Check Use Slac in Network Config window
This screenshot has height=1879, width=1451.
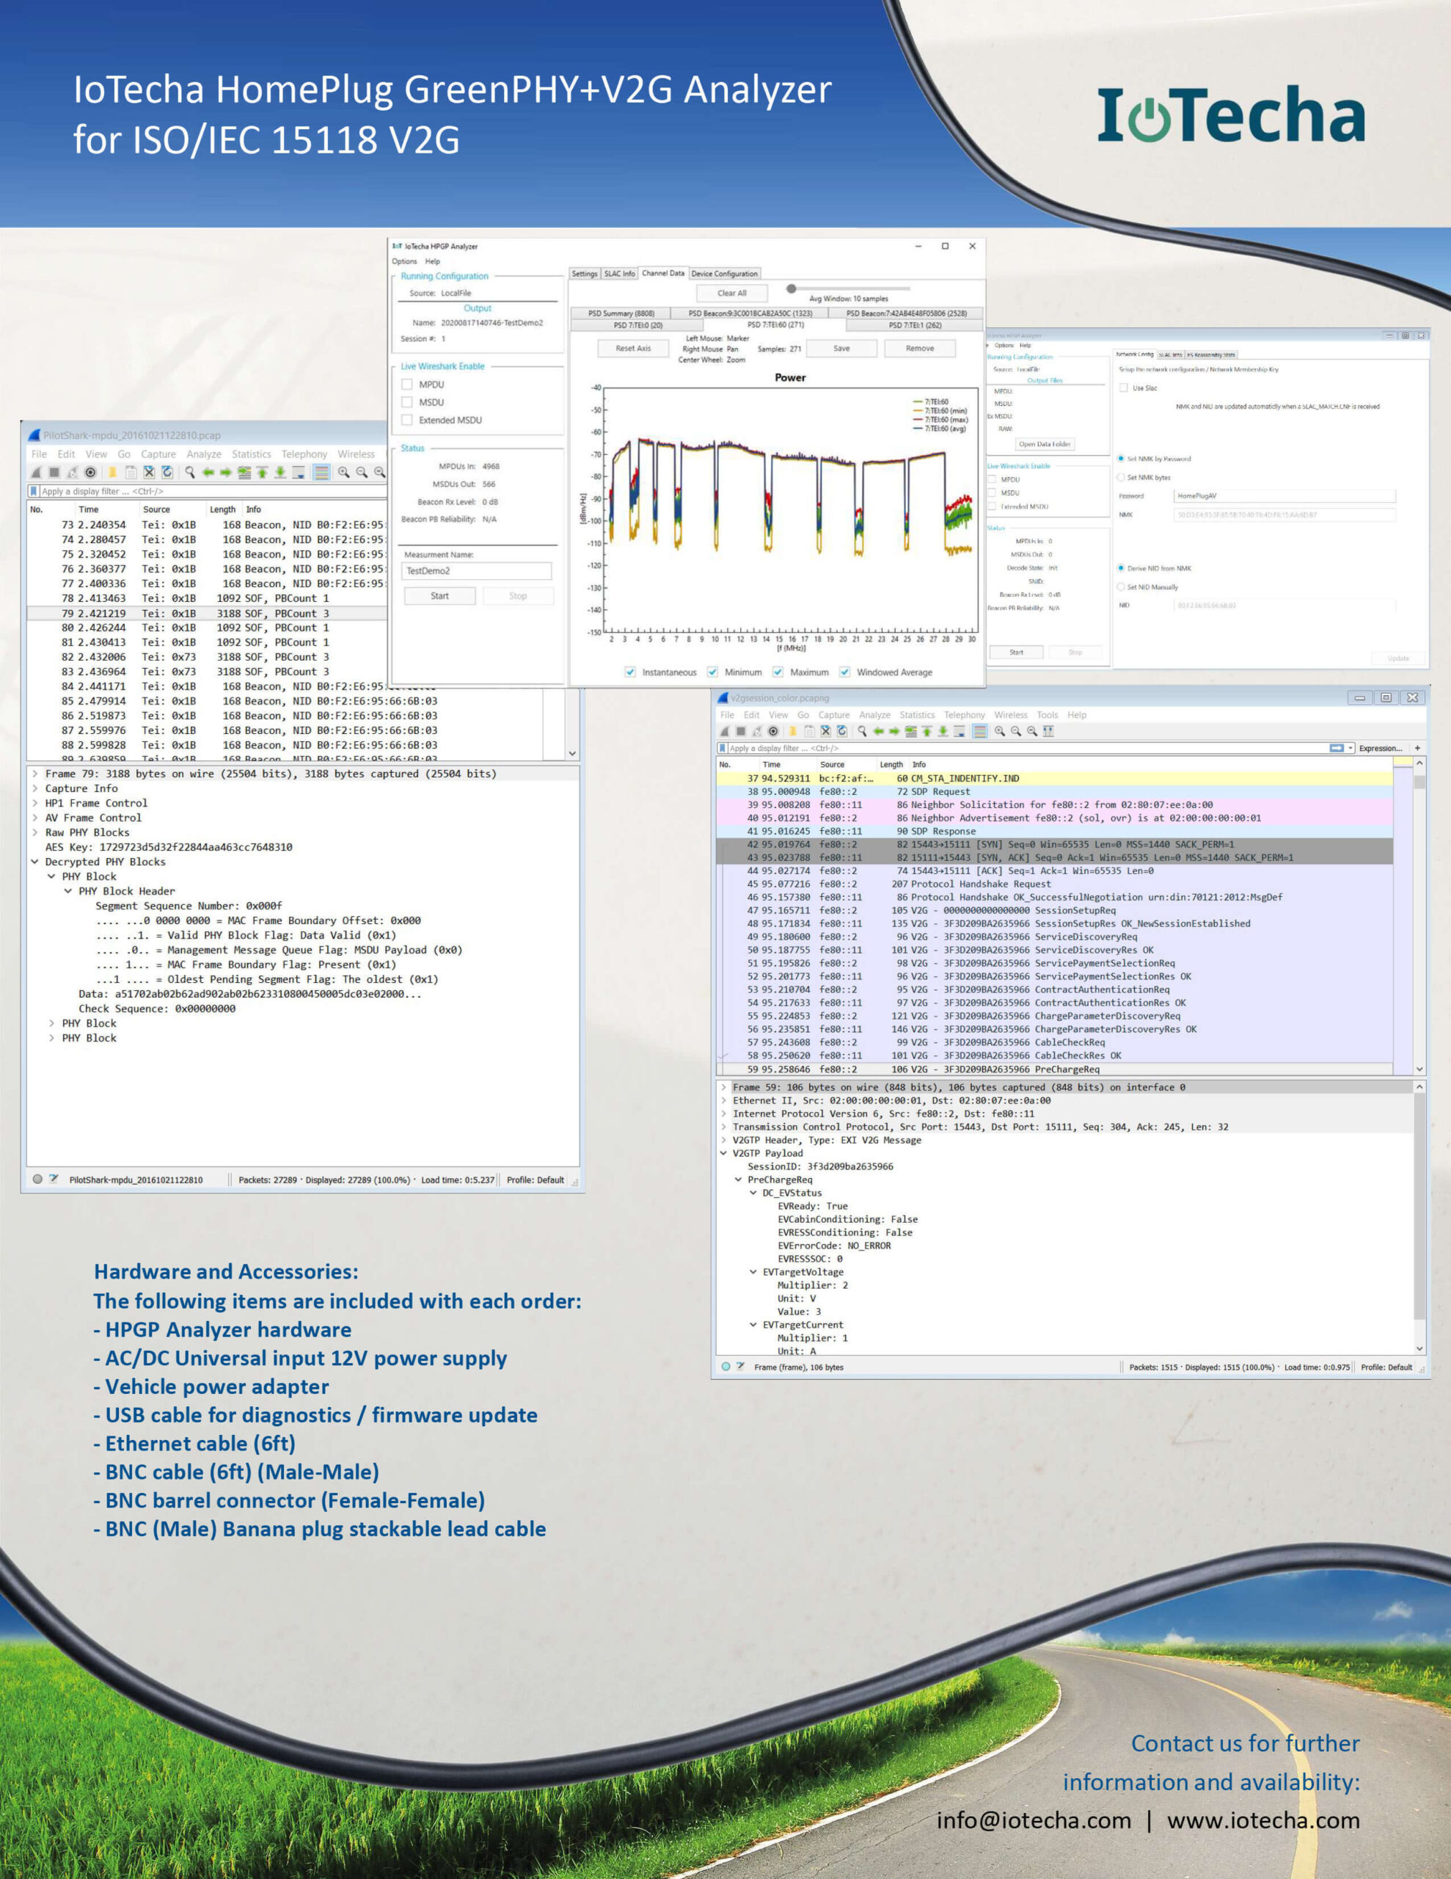click(1123, 388)
